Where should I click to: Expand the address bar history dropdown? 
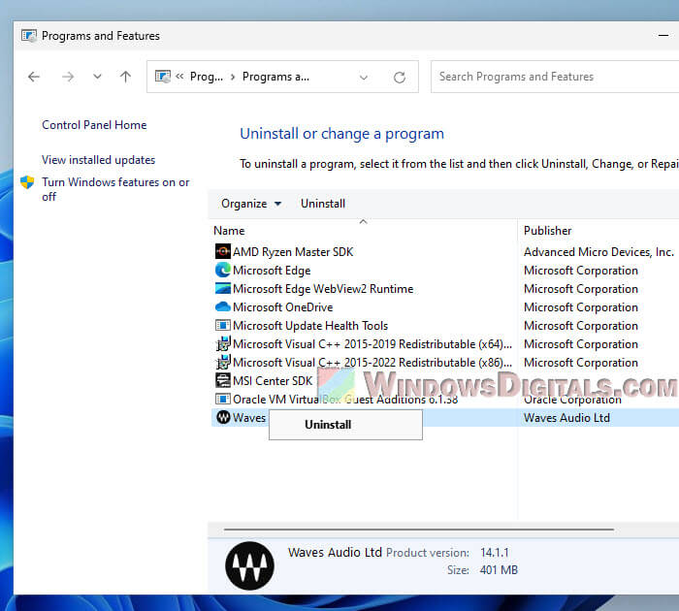364,77
